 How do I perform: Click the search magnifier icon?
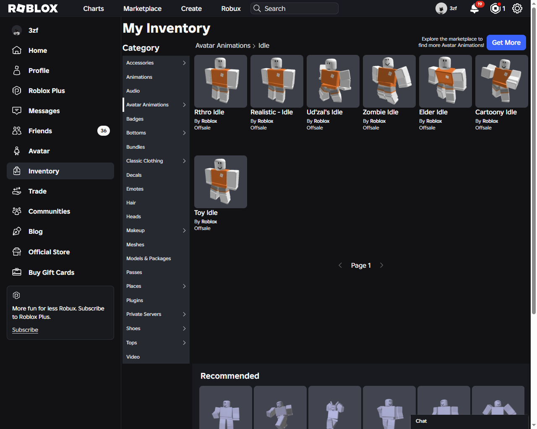[x=257, y=8]
